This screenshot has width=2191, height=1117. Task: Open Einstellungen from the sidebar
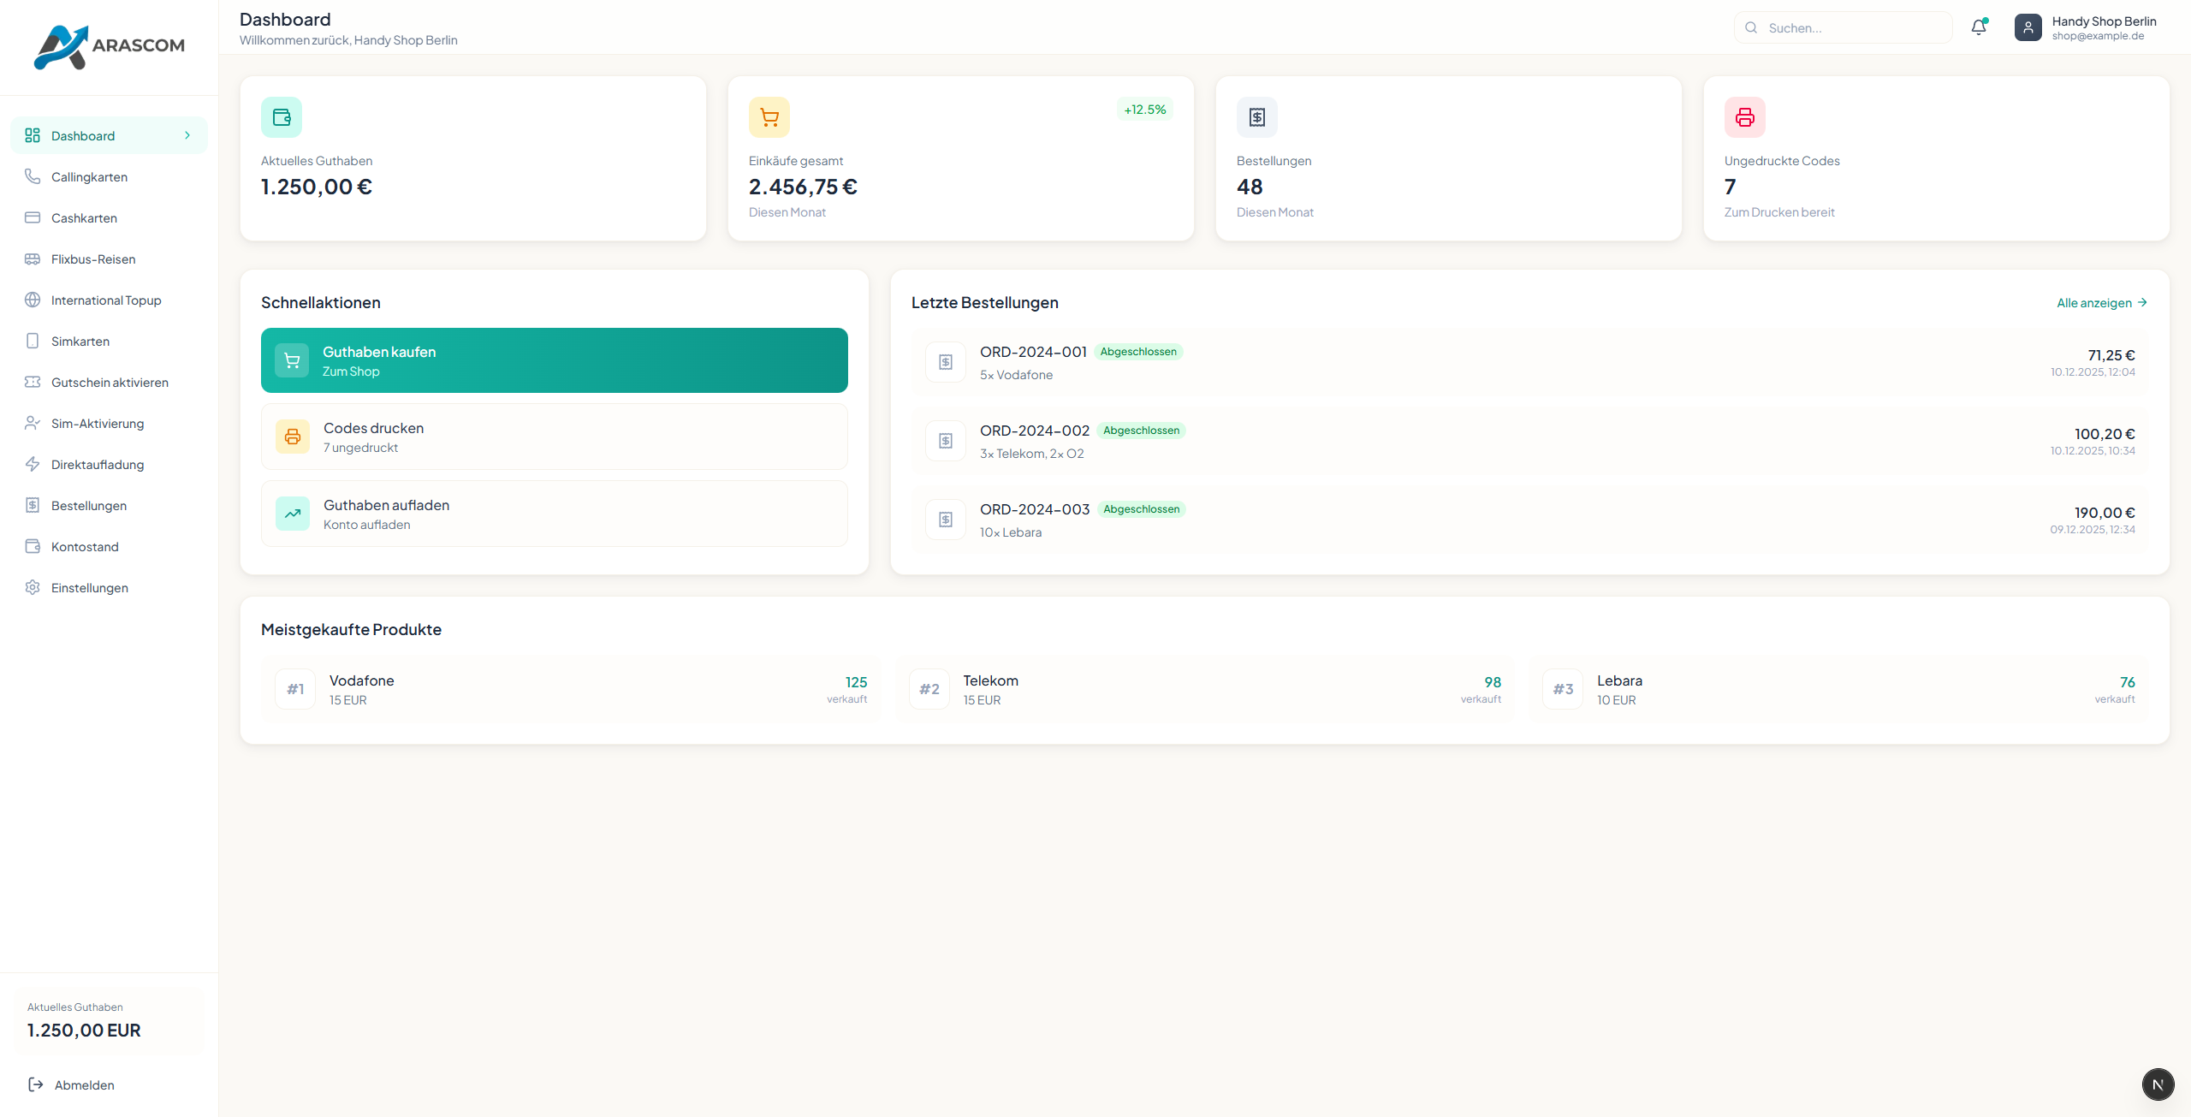[x=90, y=587]
